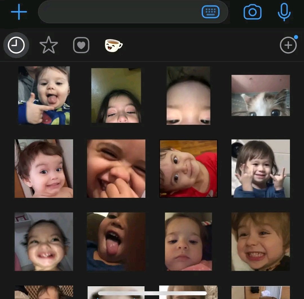Screen dimensions: 304x299
Task: Switch to keyboard with the keyboard icon
Action: [x=210, y=12]
